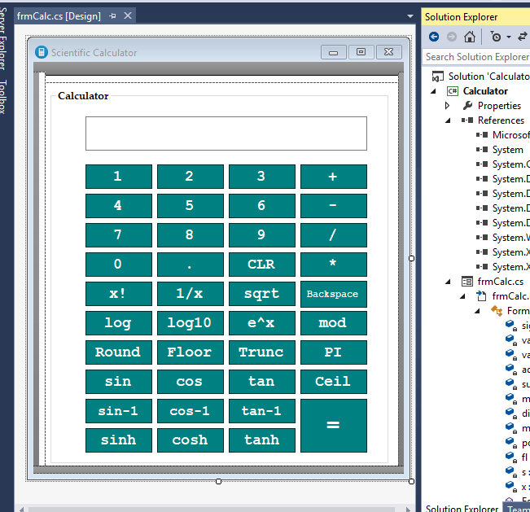Select the 5 button
Viewport: 530px width, 512px height.
point(191,206)
